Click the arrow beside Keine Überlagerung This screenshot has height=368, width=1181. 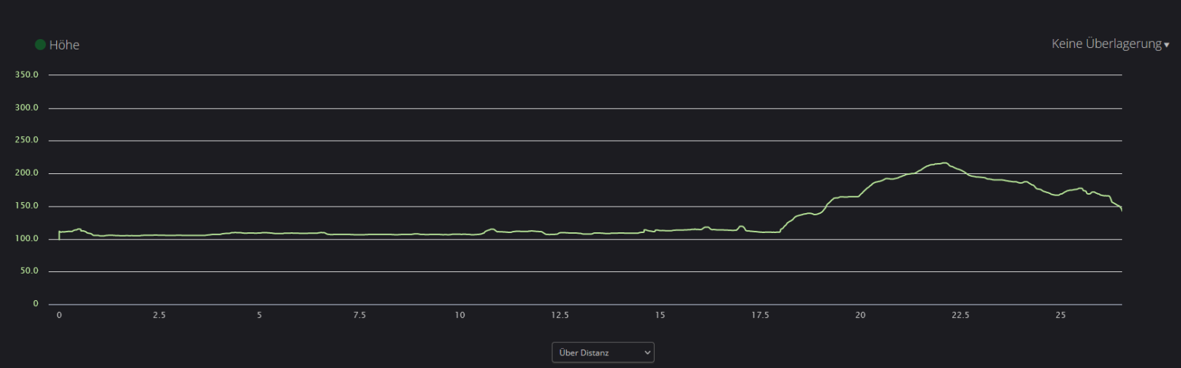(1166, 46)
